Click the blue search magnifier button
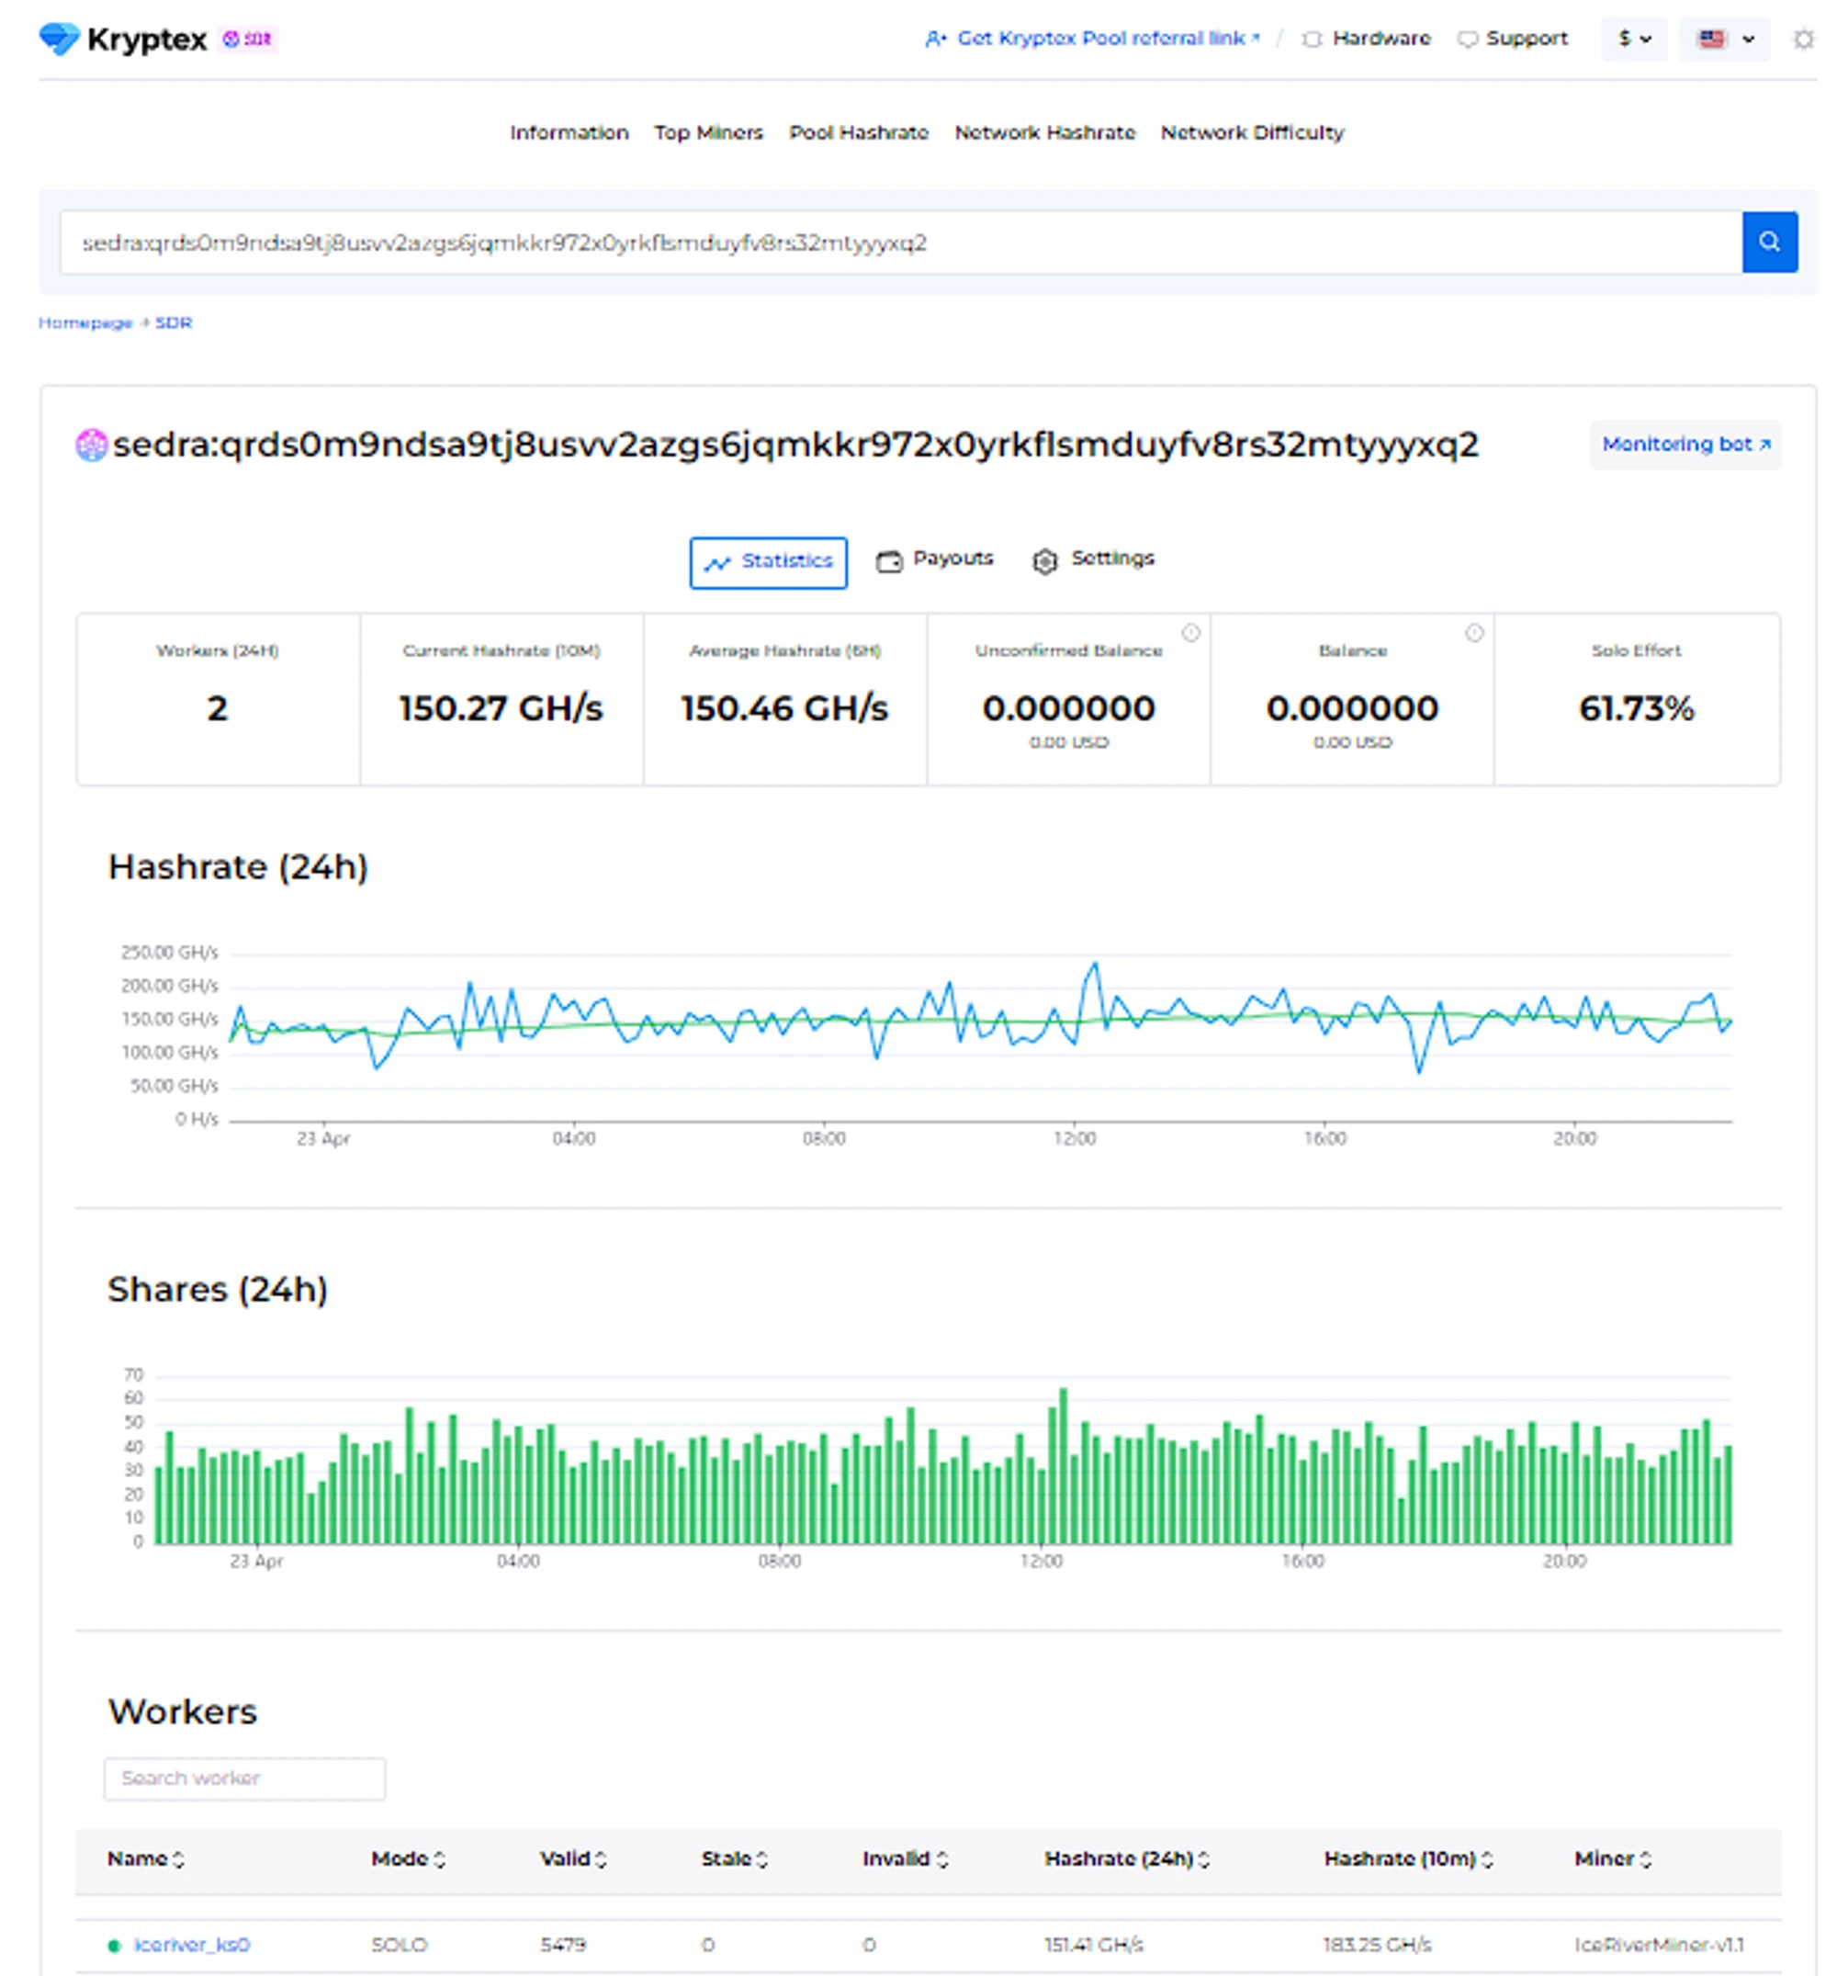 [1768, 242]
